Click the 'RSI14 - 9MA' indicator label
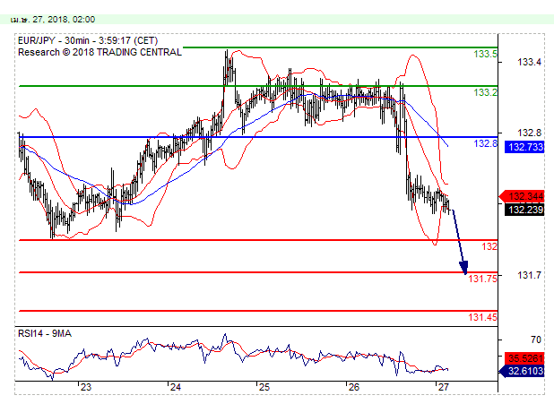554x404 pixels. click(45, 333)
